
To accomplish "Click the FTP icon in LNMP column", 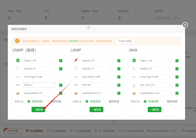I will (x=18, y=77).
